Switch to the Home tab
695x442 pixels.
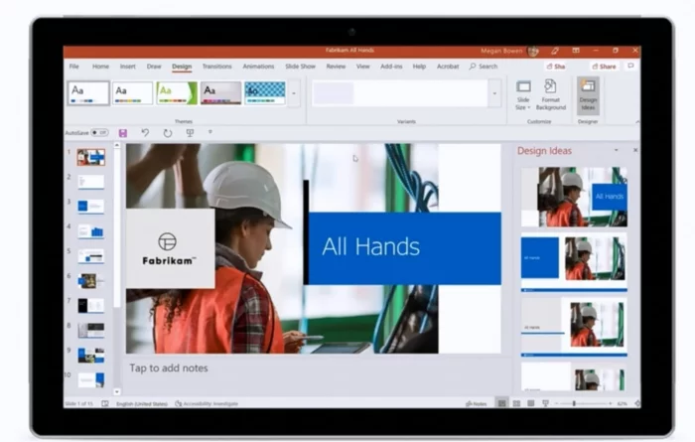click(100, 67)
